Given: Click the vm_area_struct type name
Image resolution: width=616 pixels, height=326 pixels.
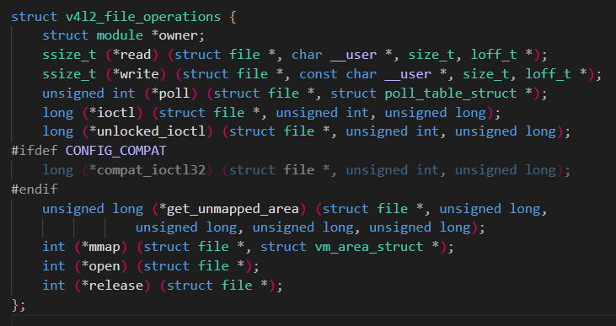Looking at the screenshot, I should 369,247.
